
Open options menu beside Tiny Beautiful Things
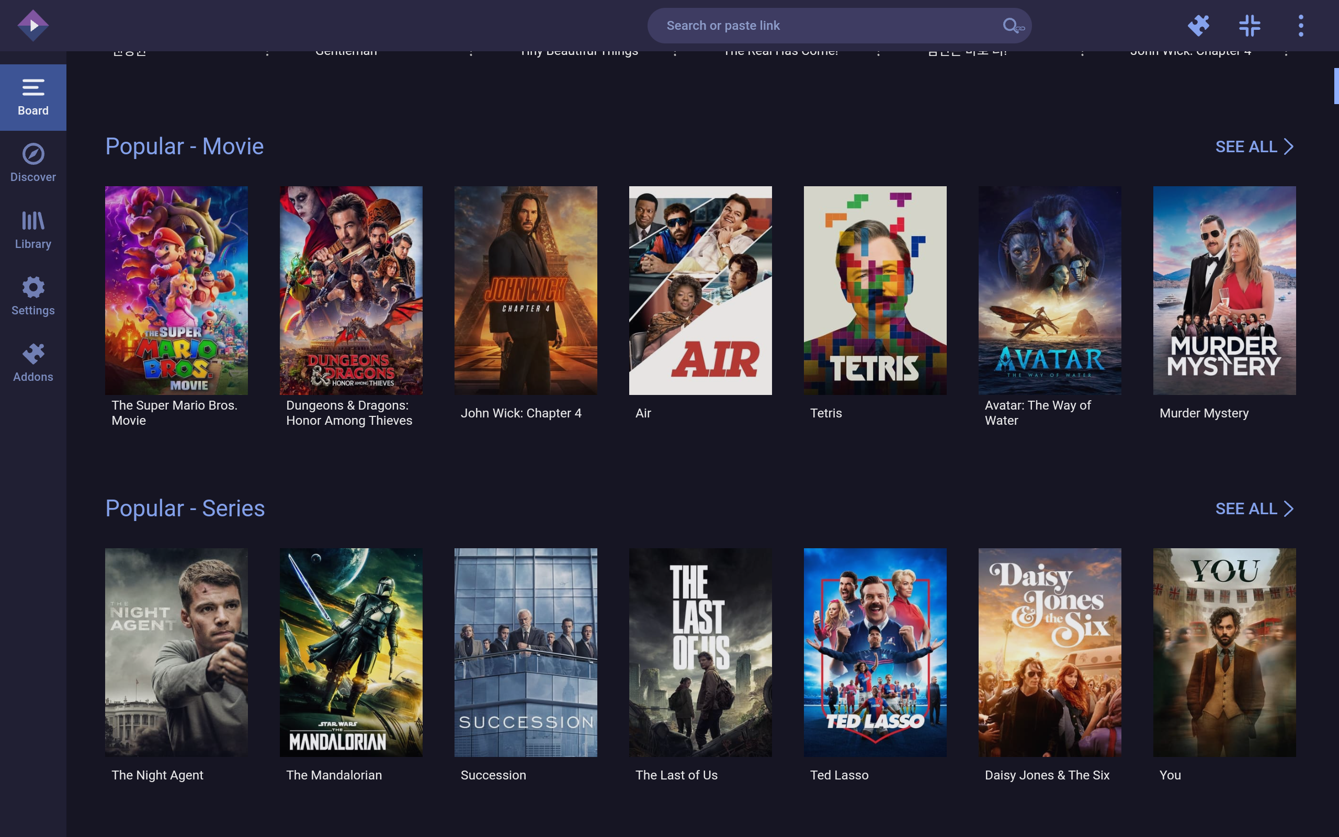coord(675,53)
